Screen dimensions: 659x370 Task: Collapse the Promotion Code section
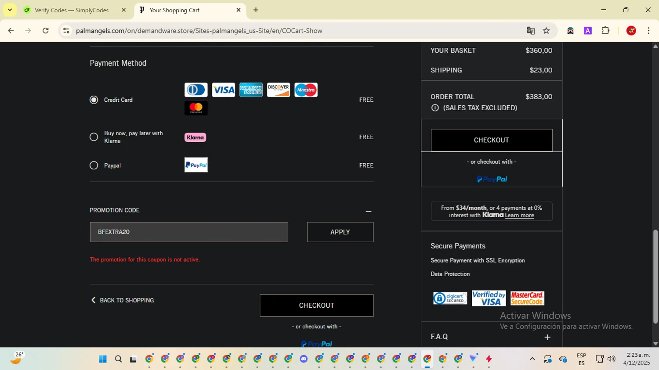tap(369, 211)
